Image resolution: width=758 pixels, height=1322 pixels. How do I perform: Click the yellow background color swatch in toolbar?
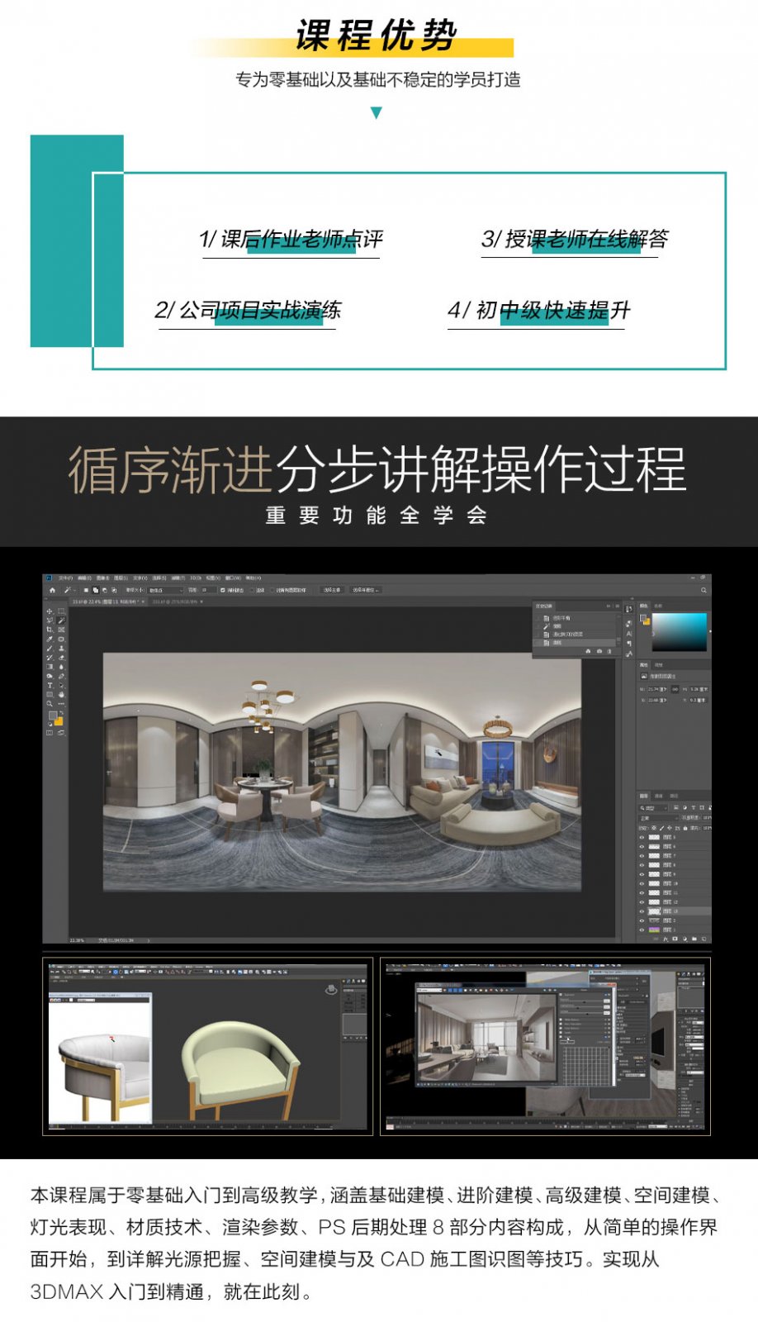pyautogui.click(x=59, y=721)
